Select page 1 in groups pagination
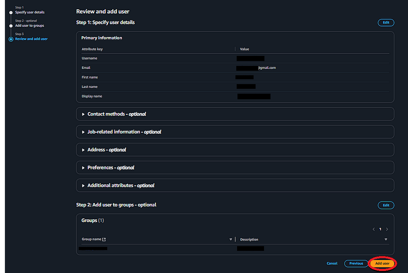Viewport: 408px width, 273px height. [380, 229]
